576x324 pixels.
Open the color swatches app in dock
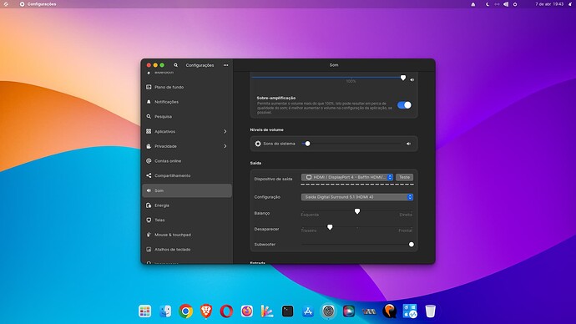coord(267,311)
